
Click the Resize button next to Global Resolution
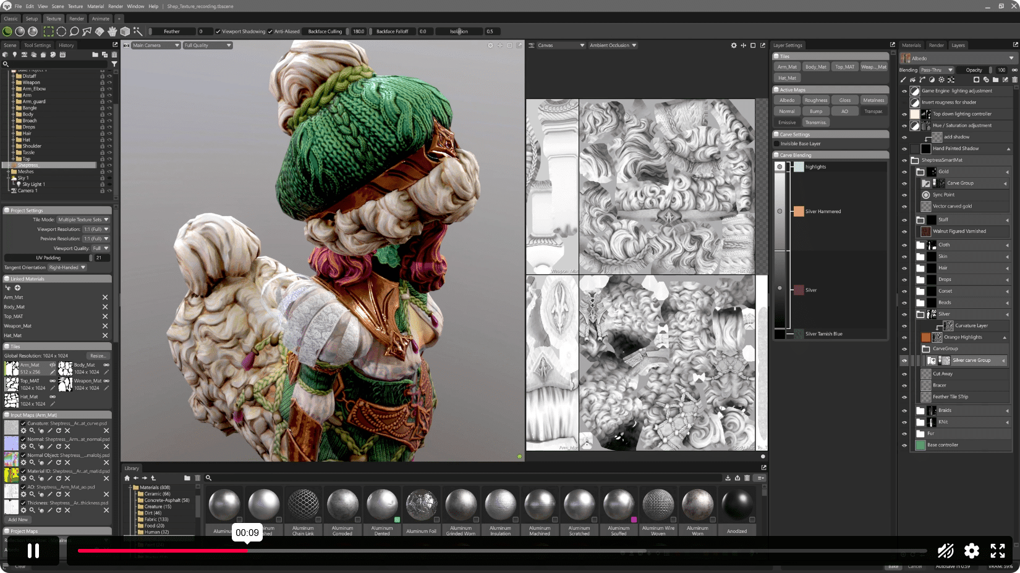[100, 356]
